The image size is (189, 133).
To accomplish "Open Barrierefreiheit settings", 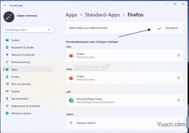I will tap(28, 99).
